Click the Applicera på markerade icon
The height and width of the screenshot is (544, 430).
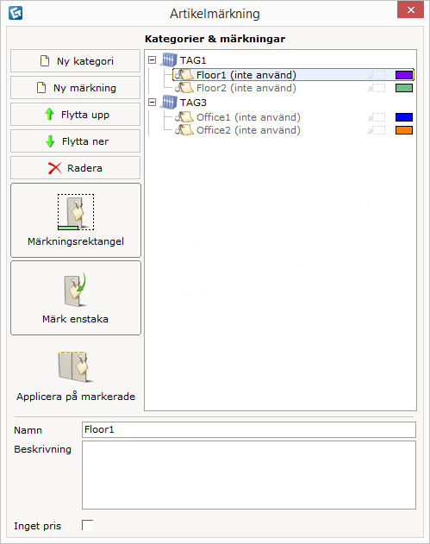[x=76, y=366]
